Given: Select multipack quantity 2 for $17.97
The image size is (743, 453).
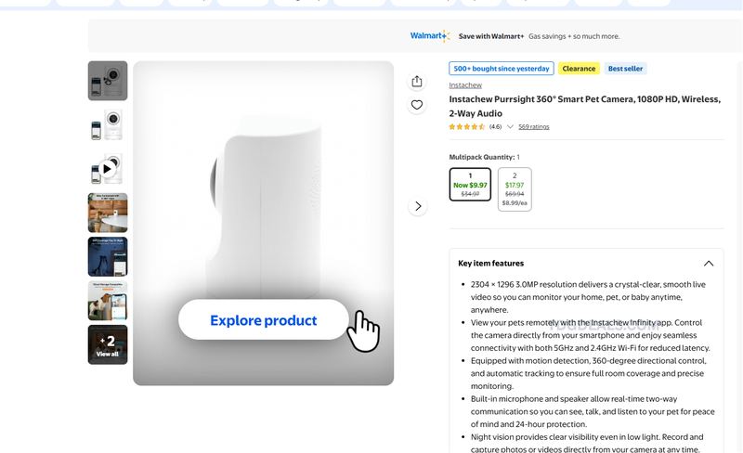Looking at the screenshot, I should pyautogui.click(x=515, y=189).
